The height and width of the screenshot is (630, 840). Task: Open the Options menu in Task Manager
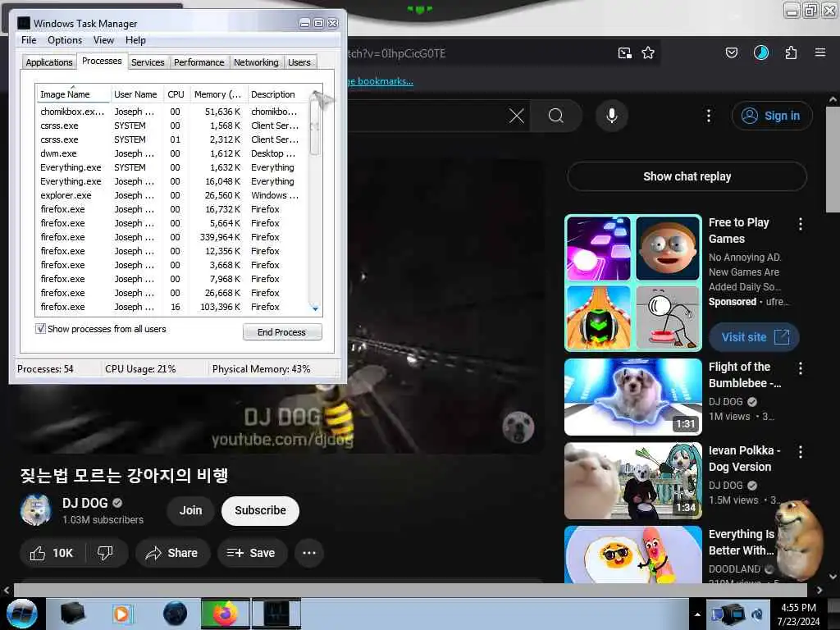coord(65,40)
